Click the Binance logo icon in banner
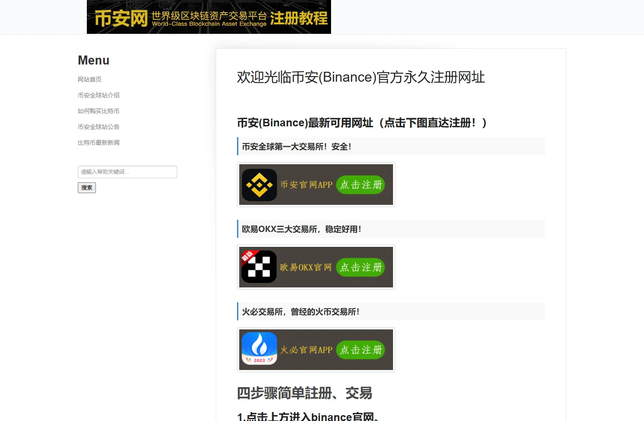The width and height of the screenshot is (644, 421). click(x=259, y=185)
